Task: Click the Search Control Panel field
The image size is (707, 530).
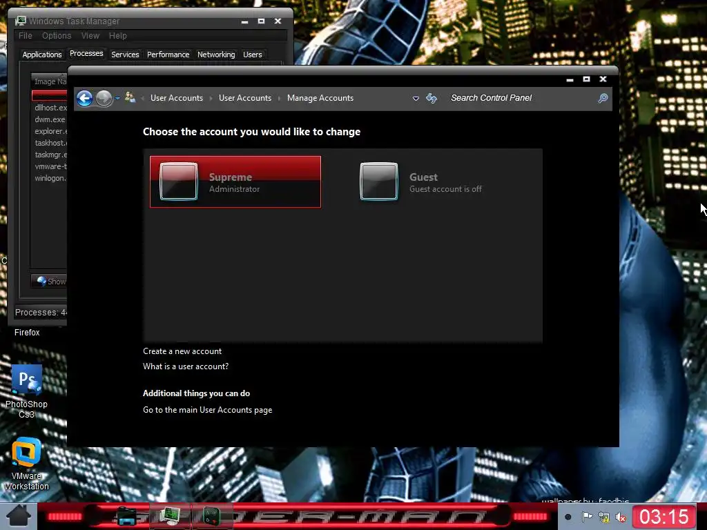Action: [521, 98]
